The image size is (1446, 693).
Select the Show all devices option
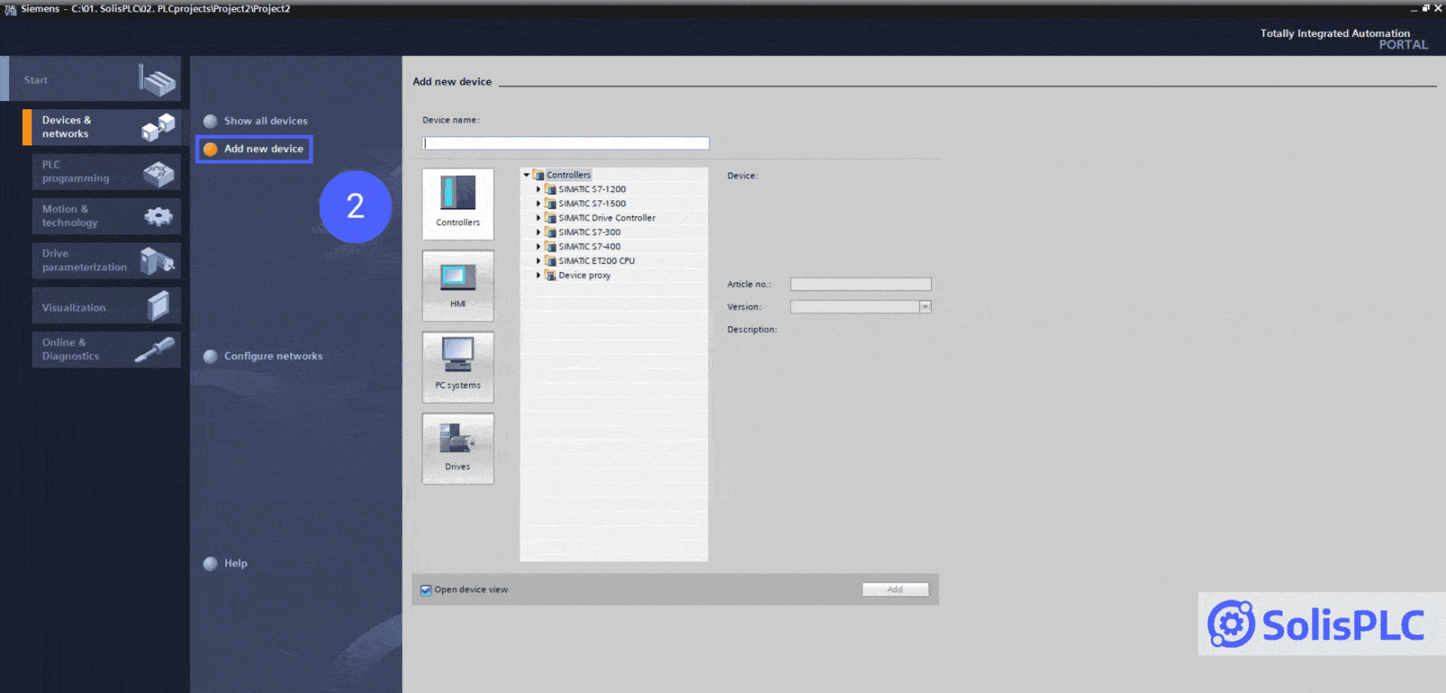click(266, 121)
